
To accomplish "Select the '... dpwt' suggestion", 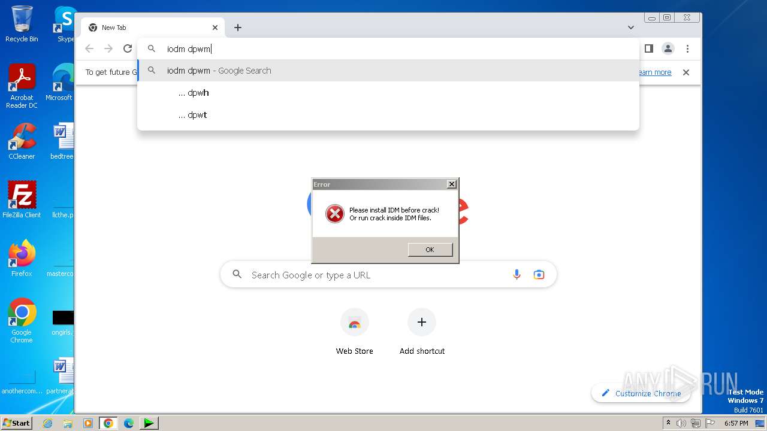I will 388,115.
